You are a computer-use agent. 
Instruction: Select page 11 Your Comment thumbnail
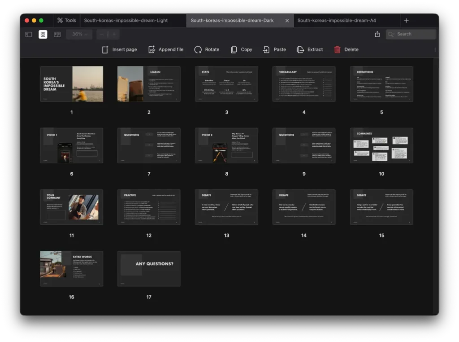71,207
